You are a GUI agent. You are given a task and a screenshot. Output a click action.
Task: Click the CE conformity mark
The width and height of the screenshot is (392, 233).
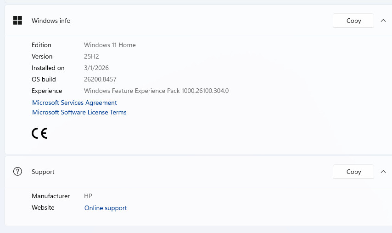(39, 133)
